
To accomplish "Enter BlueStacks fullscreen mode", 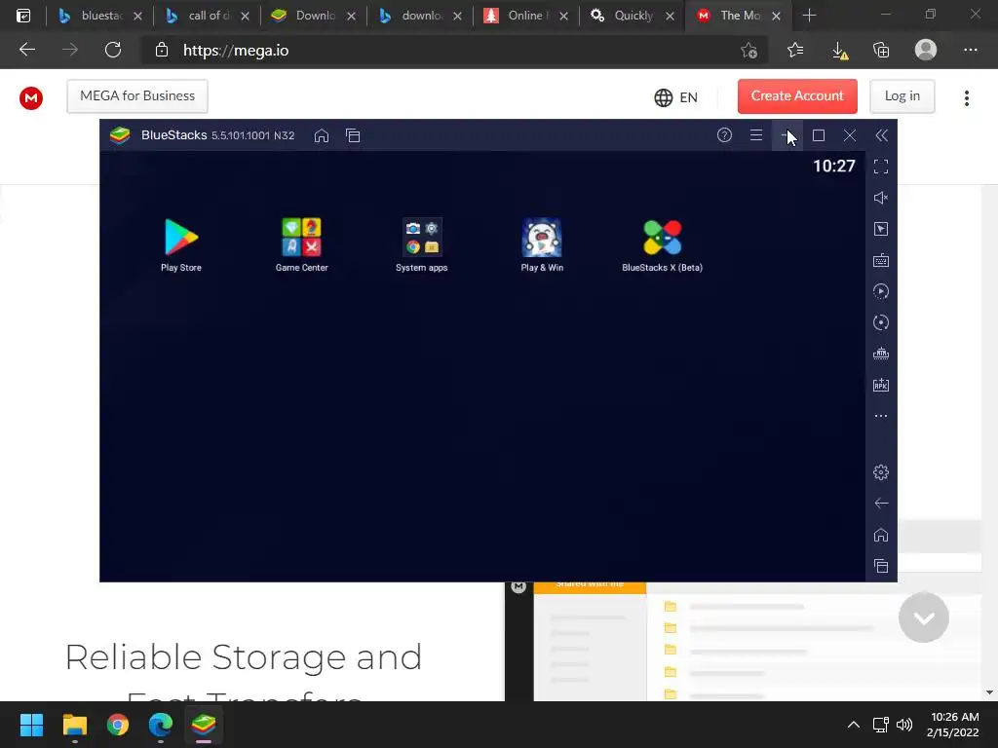I will (881, 167).
